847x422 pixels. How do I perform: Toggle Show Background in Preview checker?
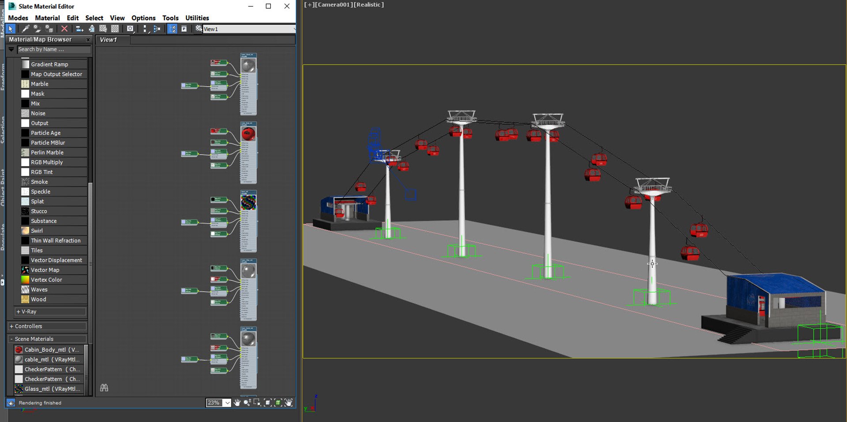(x=115, y=29)
